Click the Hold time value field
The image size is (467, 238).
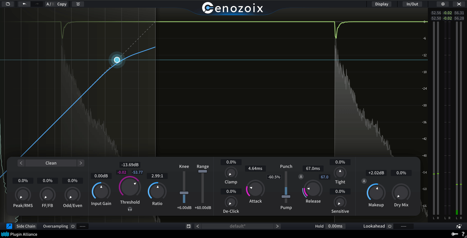tap(335, 226)
